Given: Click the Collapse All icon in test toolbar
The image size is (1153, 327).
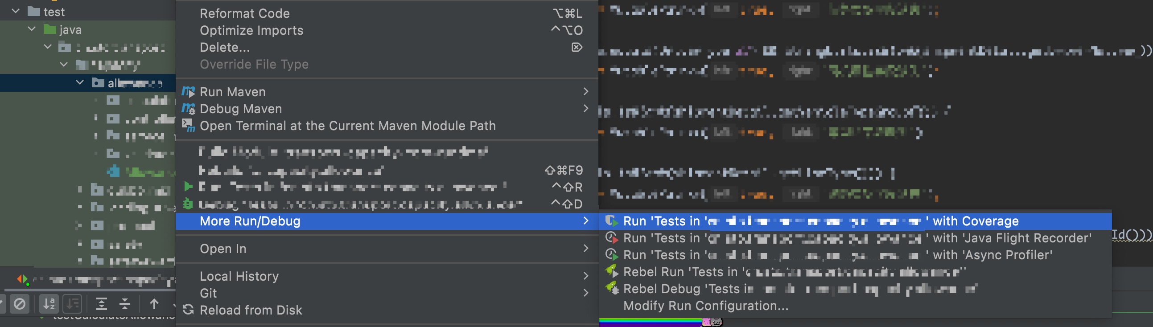Looking at the screenshot, I should click(x=125, y=304).
